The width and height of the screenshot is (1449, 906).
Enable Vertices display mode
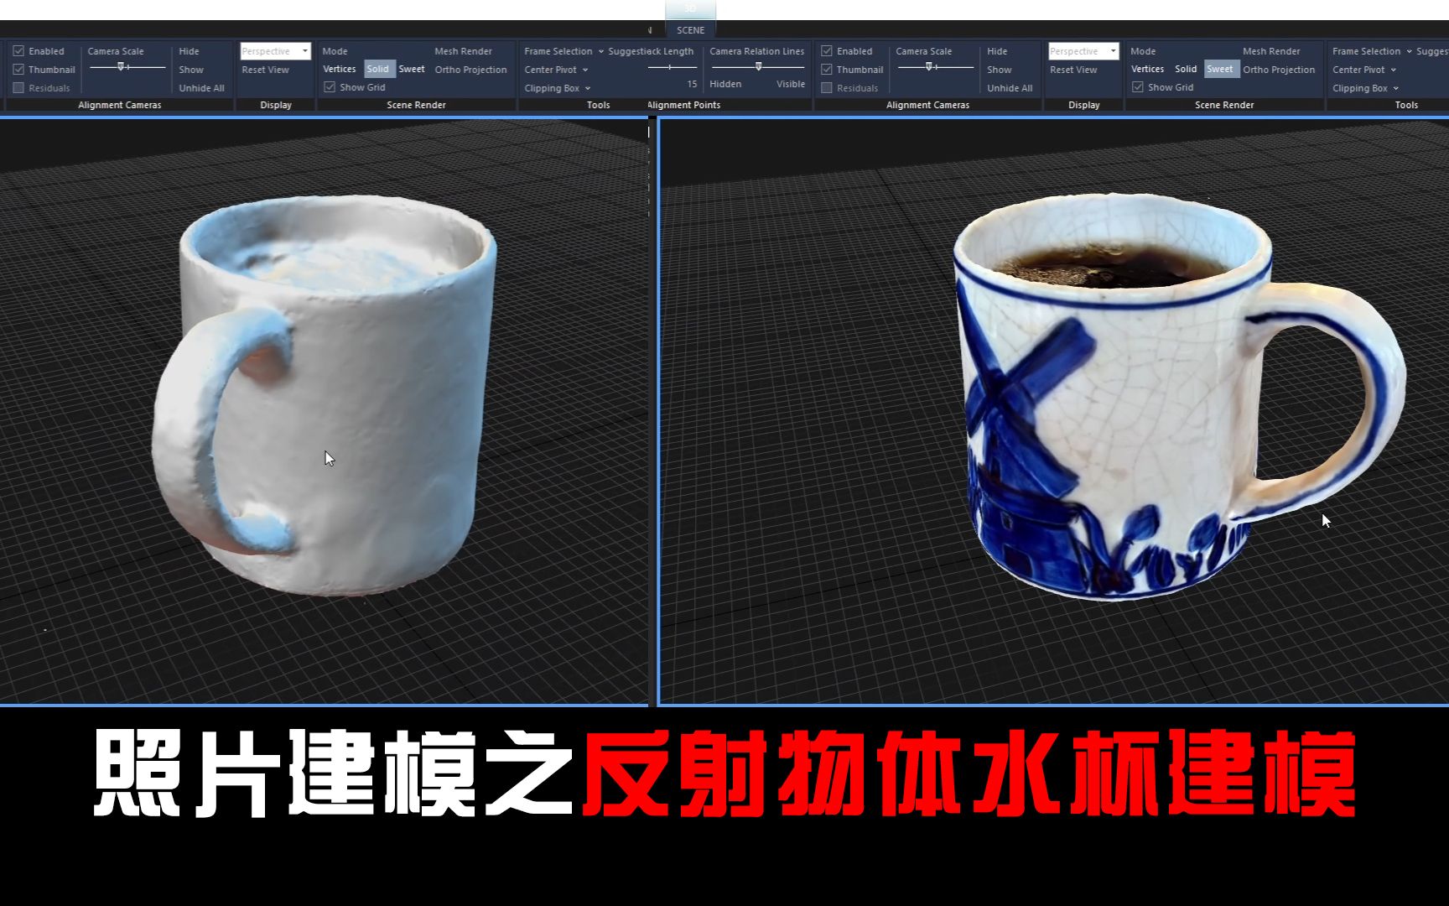[x=340, y=69]
